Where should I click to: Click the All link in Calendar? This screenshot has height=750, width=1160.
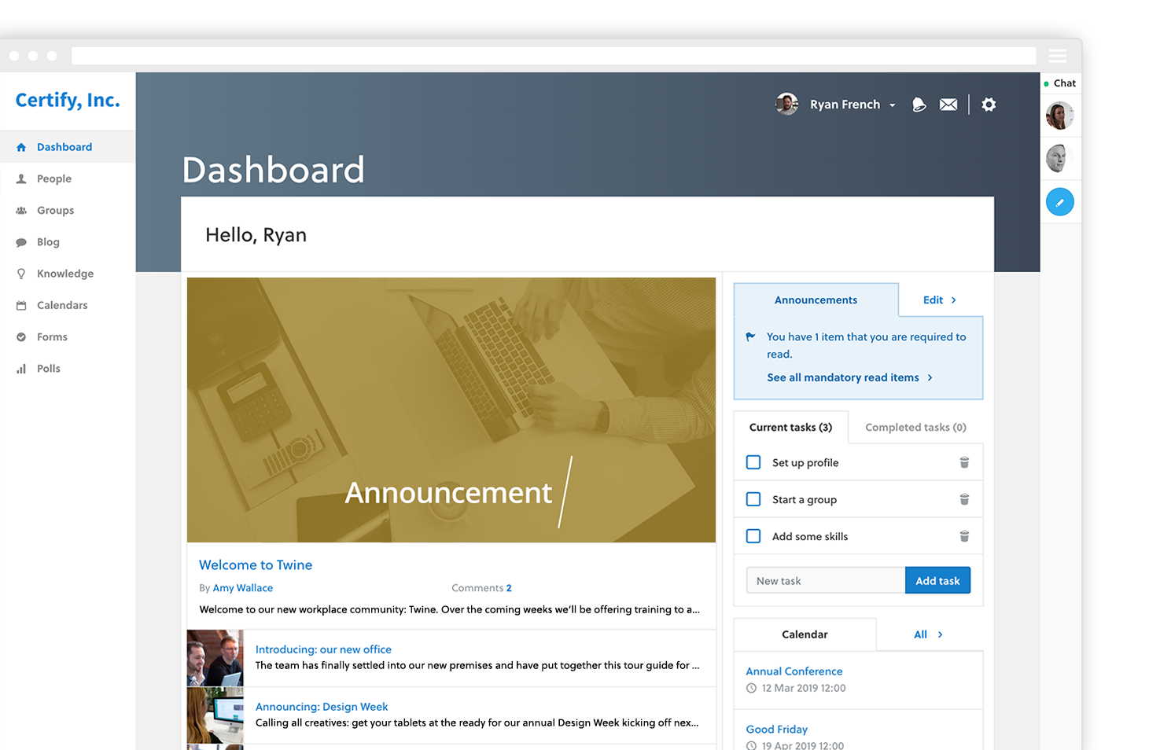(920, 634)
